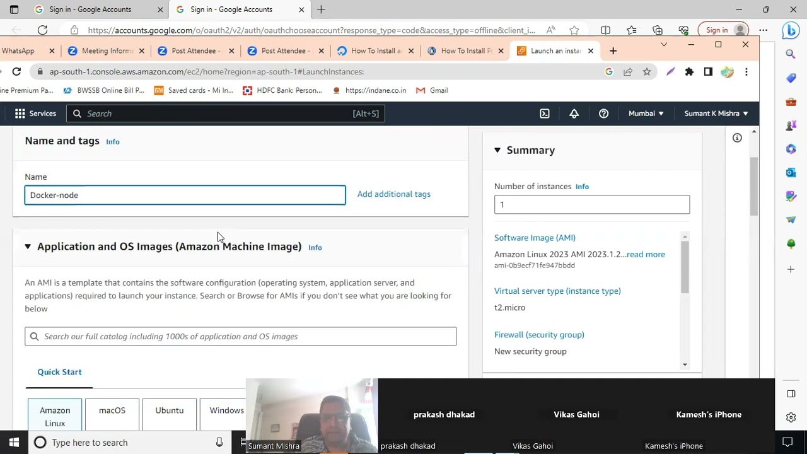This screenshot has width=807, height=454.
Task: Open Windows Start menu
Action: tap(14, 443)
